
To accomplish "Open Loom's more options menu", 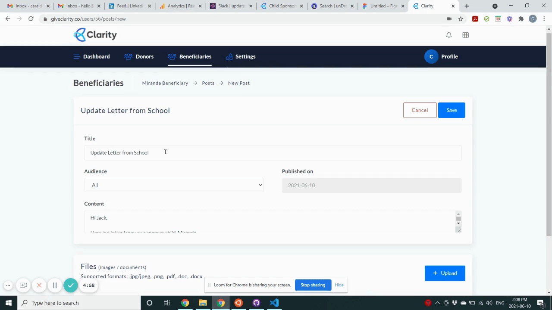I will pos(8,285).
